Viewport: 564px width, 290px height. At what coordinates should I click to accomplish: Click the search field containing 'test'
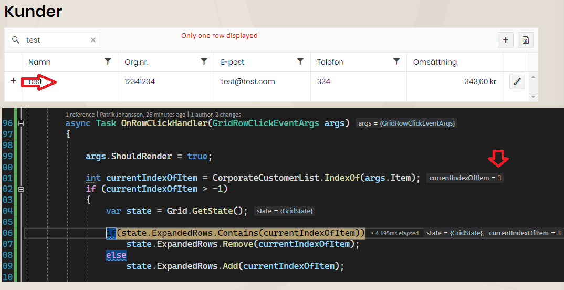point(55,40)
